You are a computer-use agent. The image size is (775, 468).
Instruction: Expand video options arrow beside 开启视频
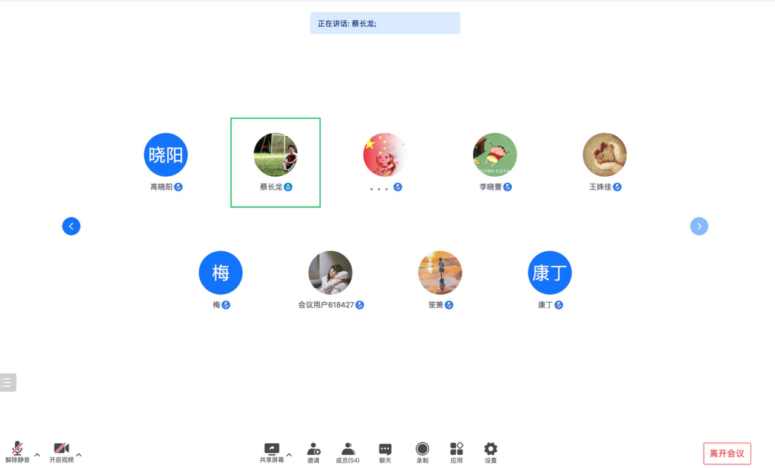(x=79, y=455)
